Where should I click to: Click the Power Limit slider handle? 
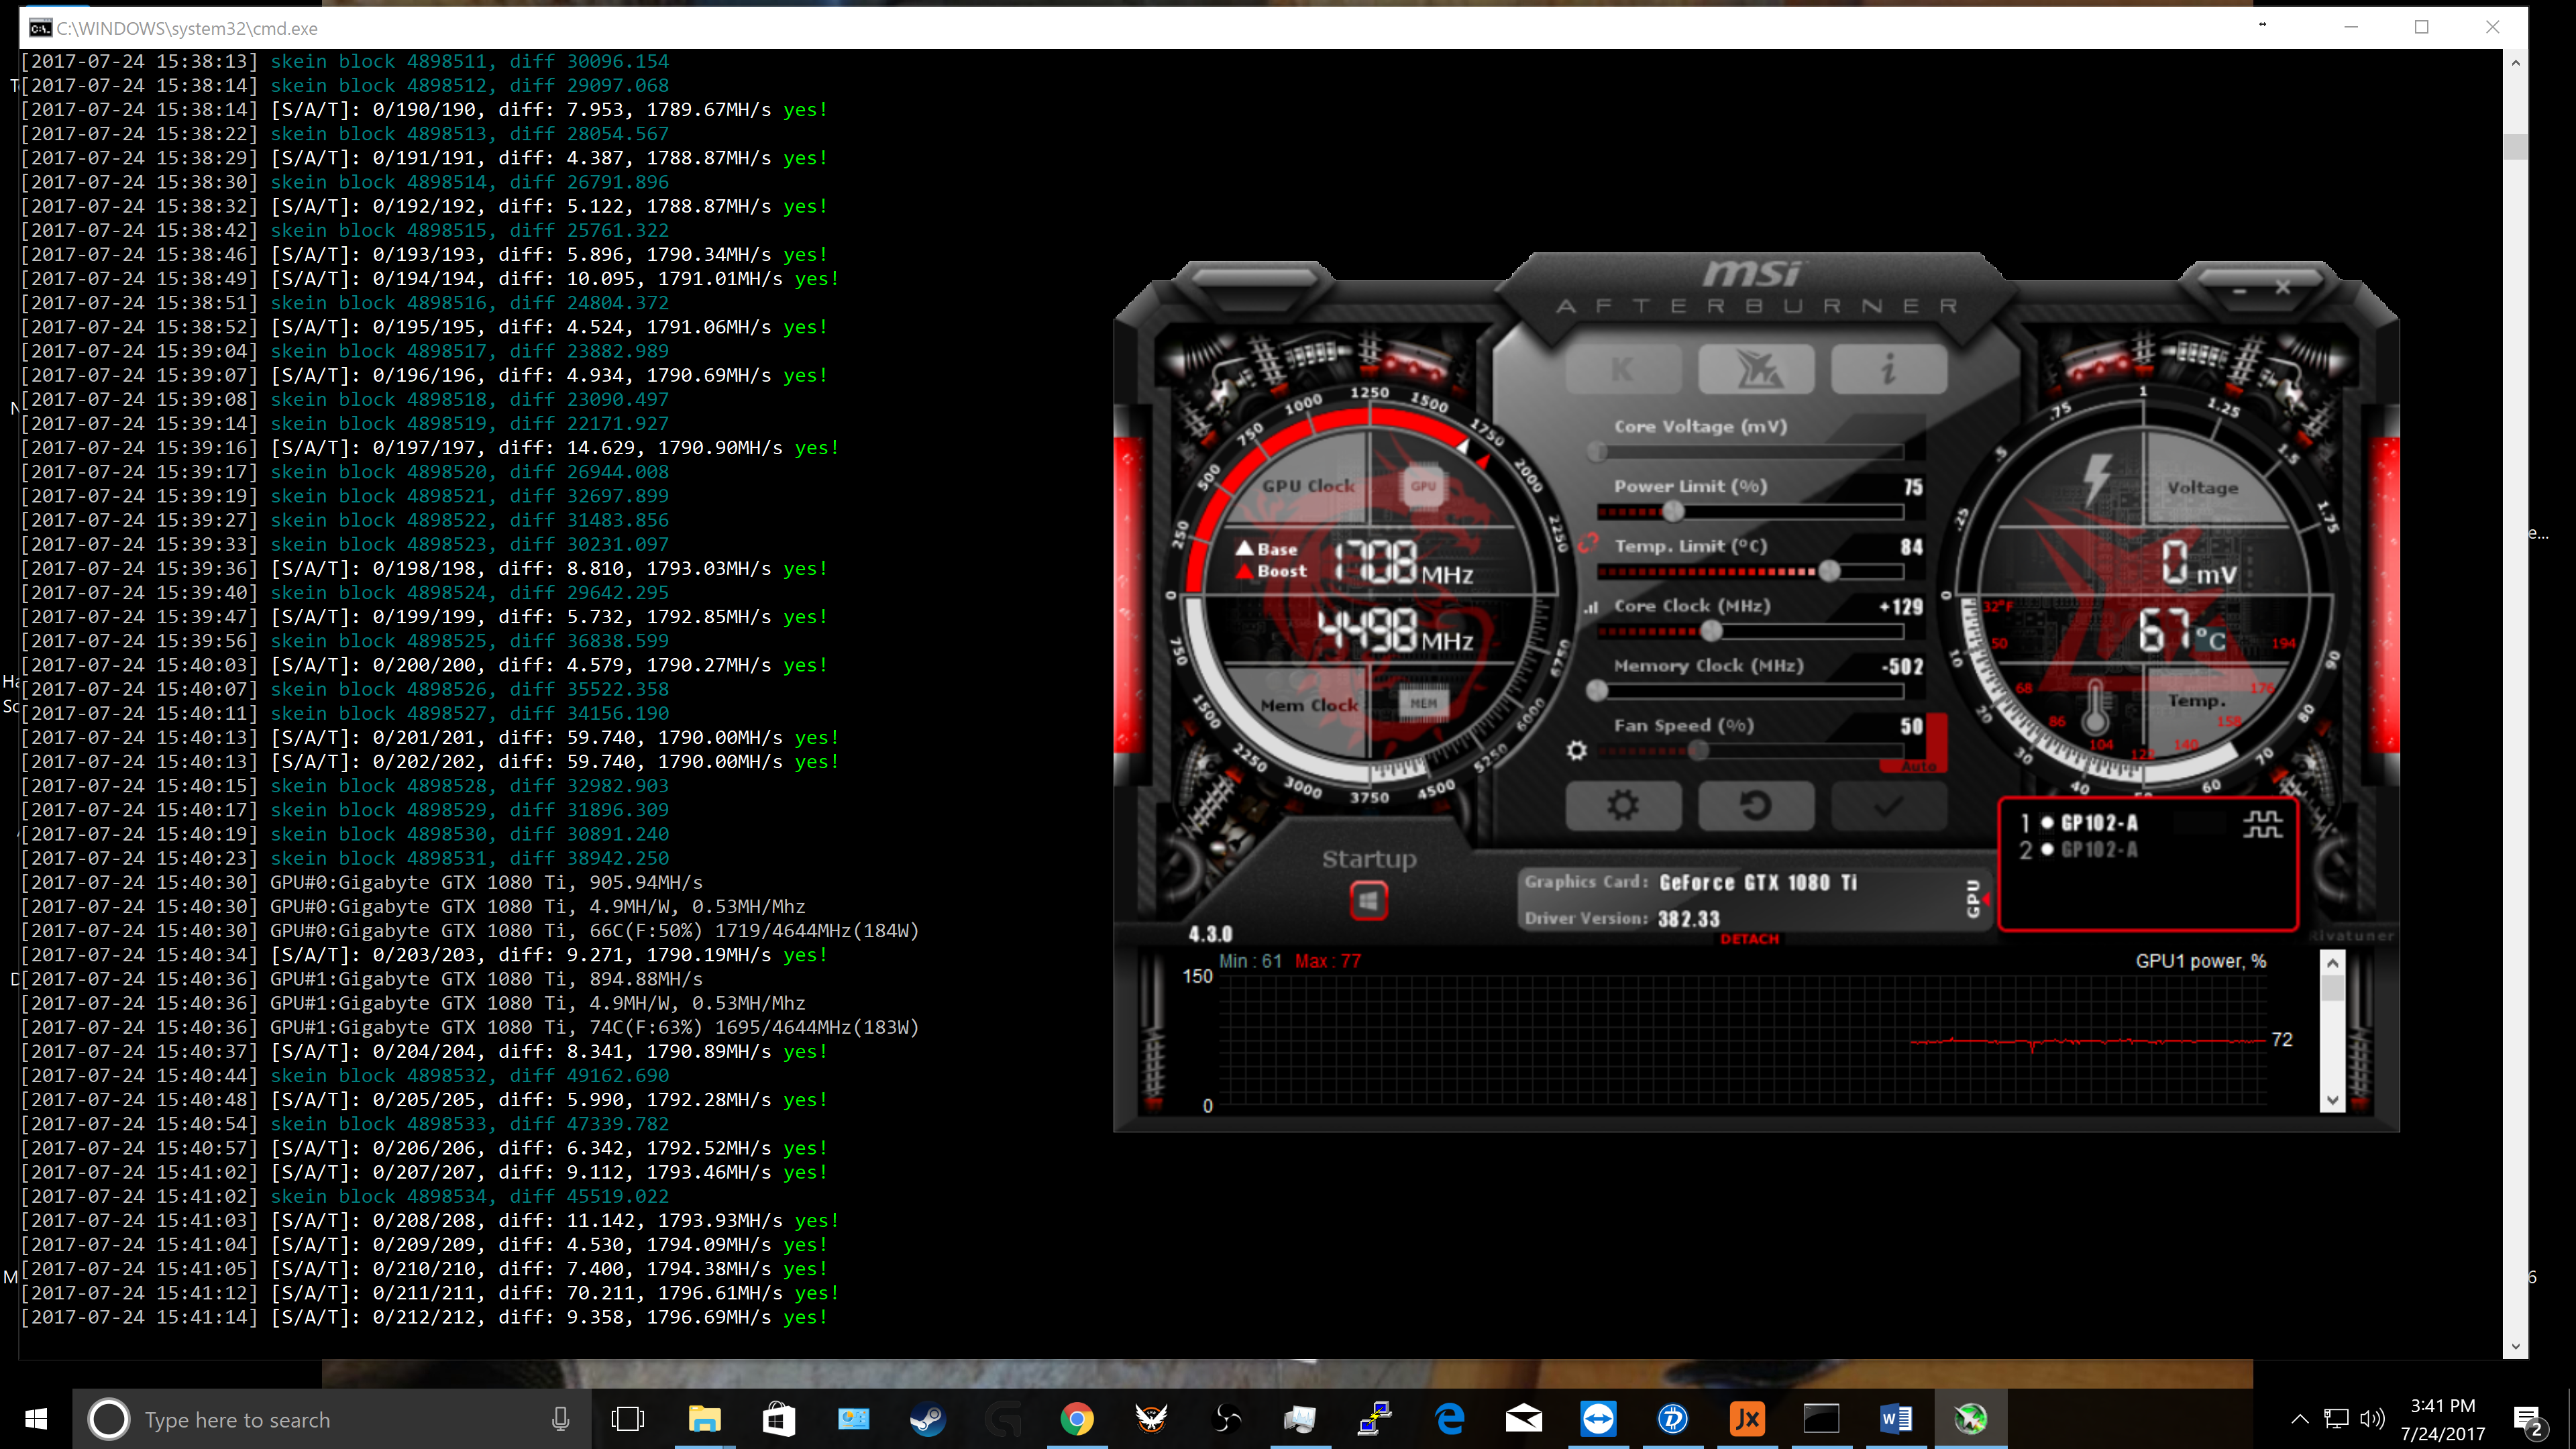coord(1673,512)
